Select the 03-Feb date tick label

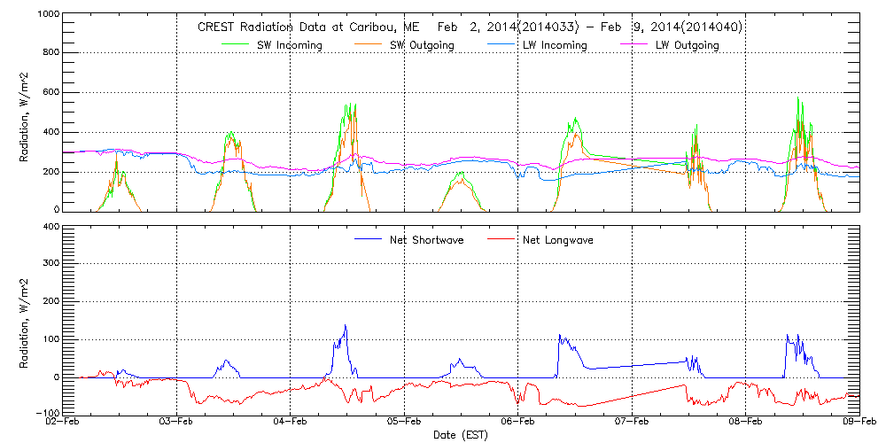(176, 423)
